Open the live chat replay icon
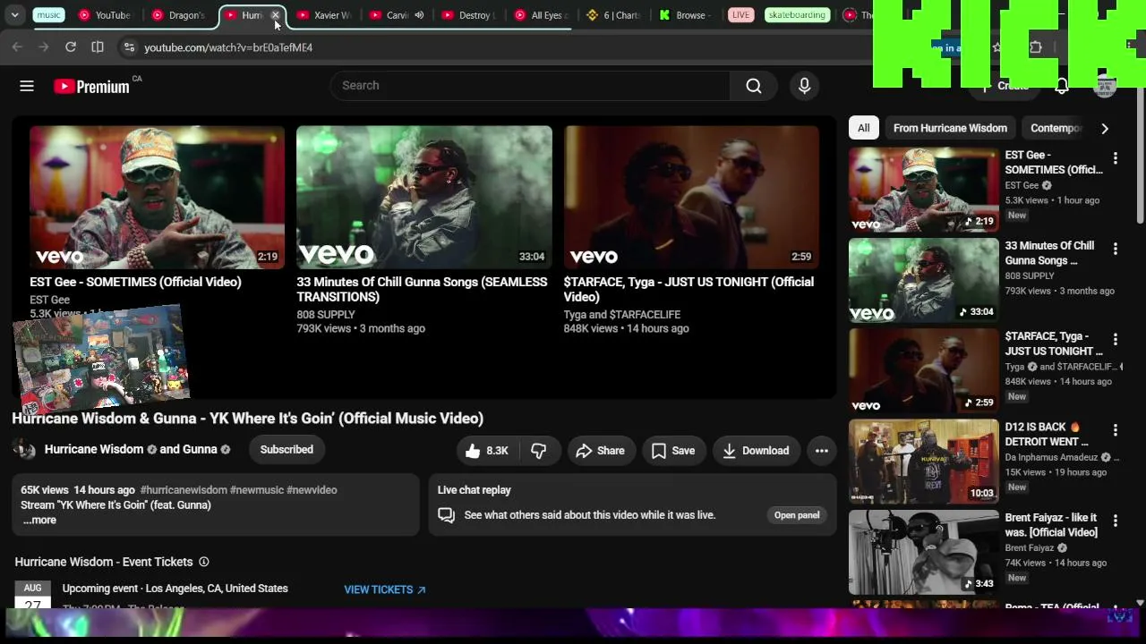The width and height of the screenshot is (1146, 644). click(446, 515)
